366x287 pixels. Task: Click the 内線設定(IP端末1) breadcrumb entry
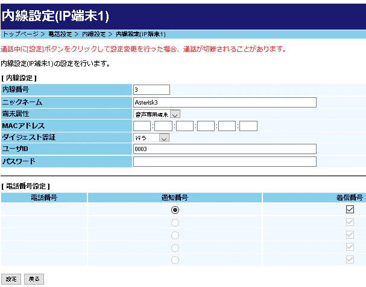[x=140, y=34]
